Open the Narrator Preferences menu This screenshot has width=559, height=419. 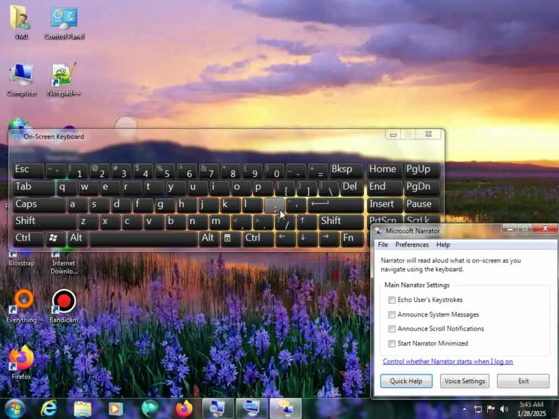pyautogui.click(x=412, y=245)
